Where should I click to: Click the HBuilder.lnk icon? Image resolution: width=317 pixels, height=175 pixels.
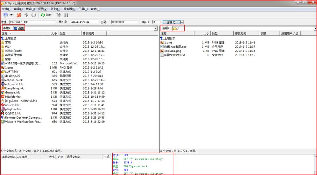click(x=3, y=97)
